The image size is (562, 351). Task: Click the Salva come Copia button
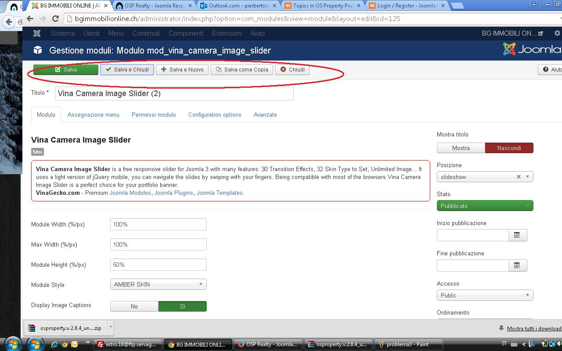242,69
